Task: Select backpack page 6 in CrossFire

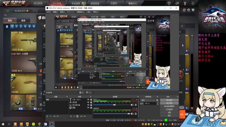Action: [x=34, y=27]
